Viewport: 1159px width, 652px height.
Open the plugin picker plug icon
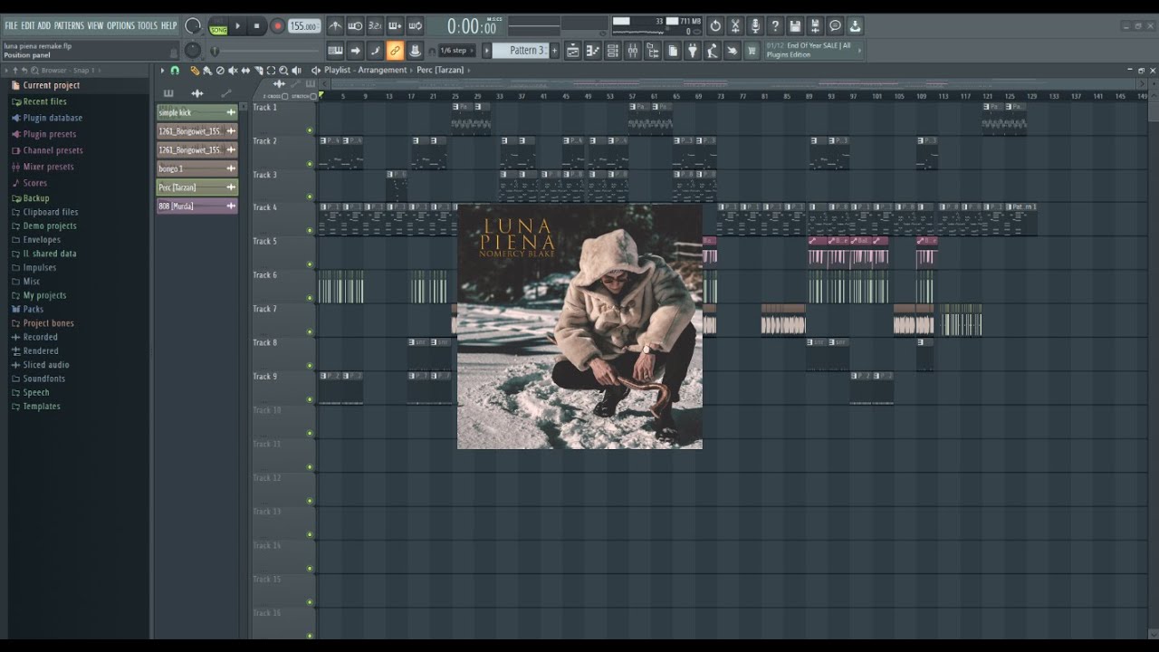693,51
